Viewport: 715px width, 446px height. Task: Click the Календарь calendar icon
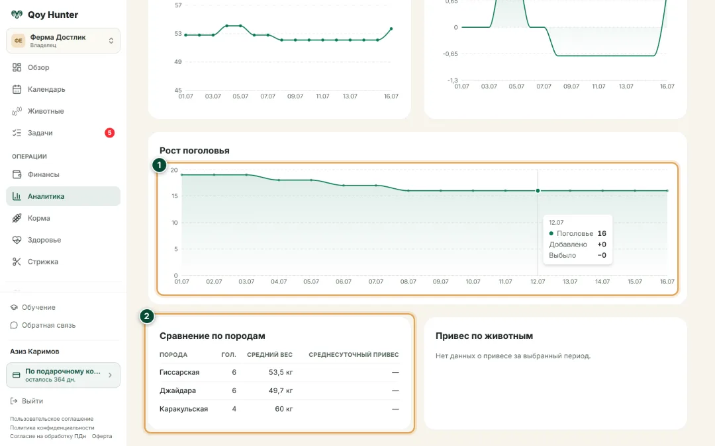[17, 89]
